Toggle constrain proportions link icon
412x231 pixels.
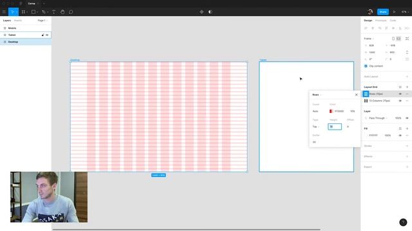[x=407, y=53]
